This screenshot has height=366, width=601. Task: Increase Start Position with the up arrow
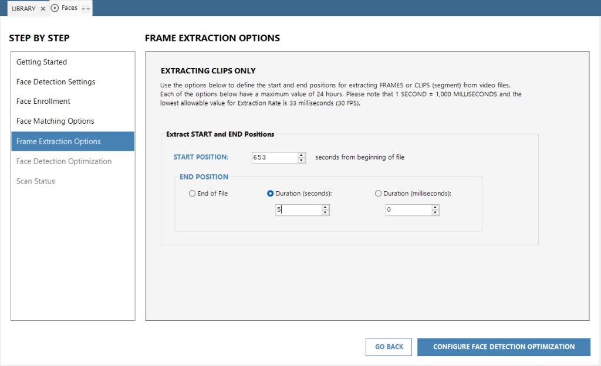coord(302,155)
